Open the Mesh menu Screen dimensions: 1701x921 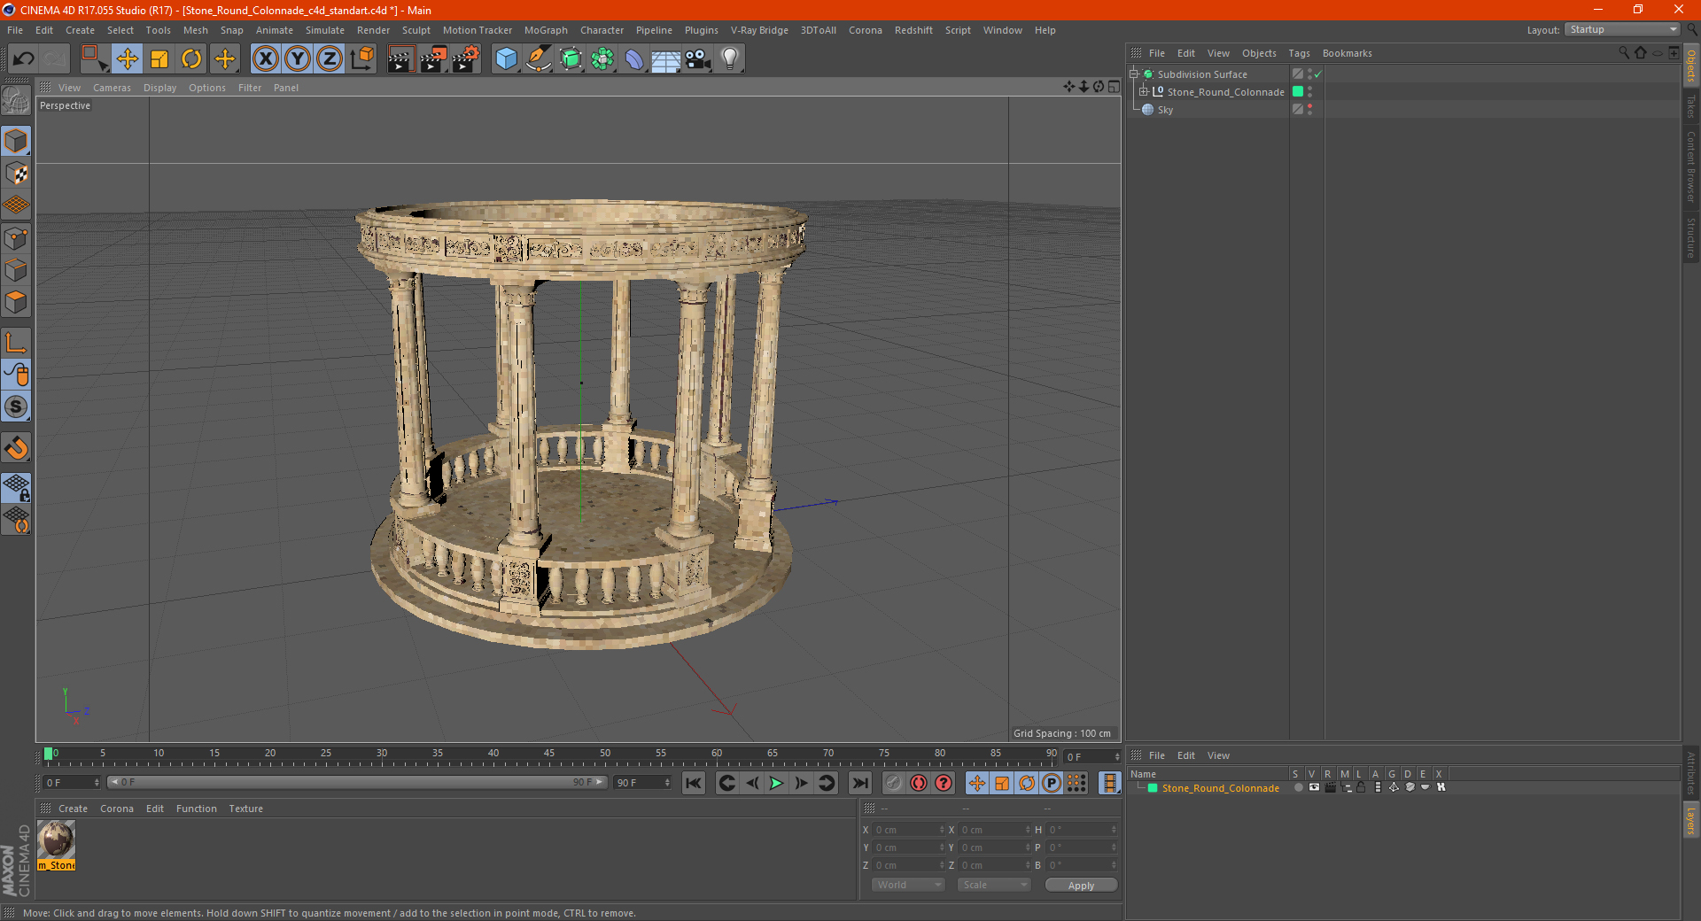[x=195, y=30]
